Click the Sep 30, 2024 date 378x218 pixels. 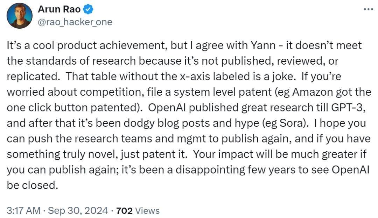[x=77, y=211]
